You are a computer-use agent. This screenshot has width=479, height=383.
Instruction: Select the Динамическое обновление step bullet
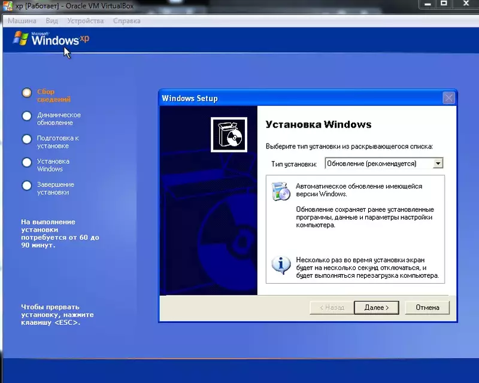coord(26,115)
